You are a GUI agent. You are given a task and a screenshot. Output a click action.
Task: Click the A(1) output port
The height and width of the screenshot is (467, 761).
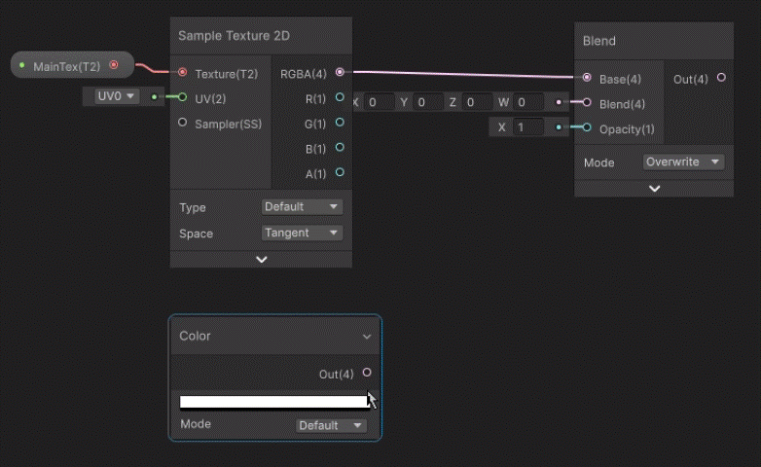tap(339, 172)
